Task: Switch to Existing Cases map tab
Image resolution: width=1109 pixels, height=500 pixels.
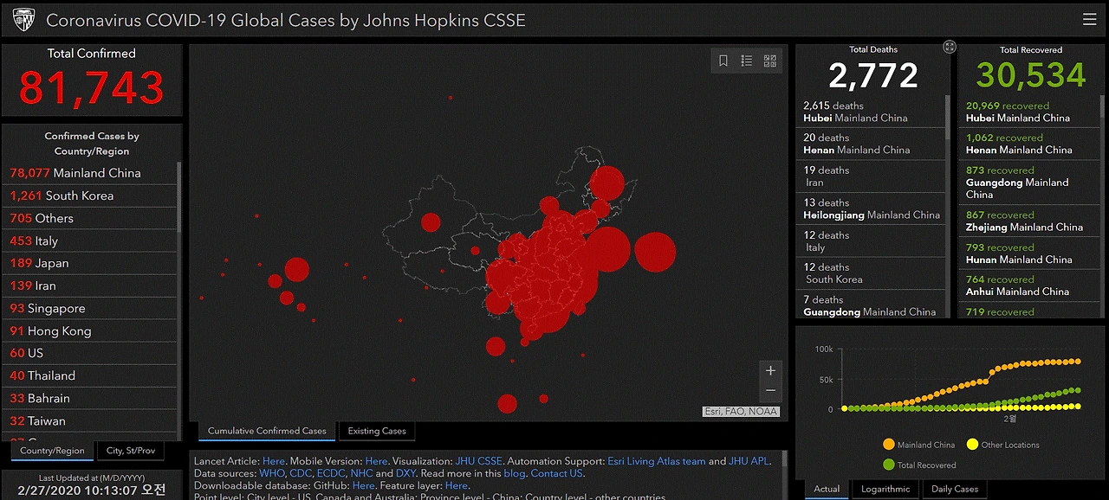Action: [377, 431]
